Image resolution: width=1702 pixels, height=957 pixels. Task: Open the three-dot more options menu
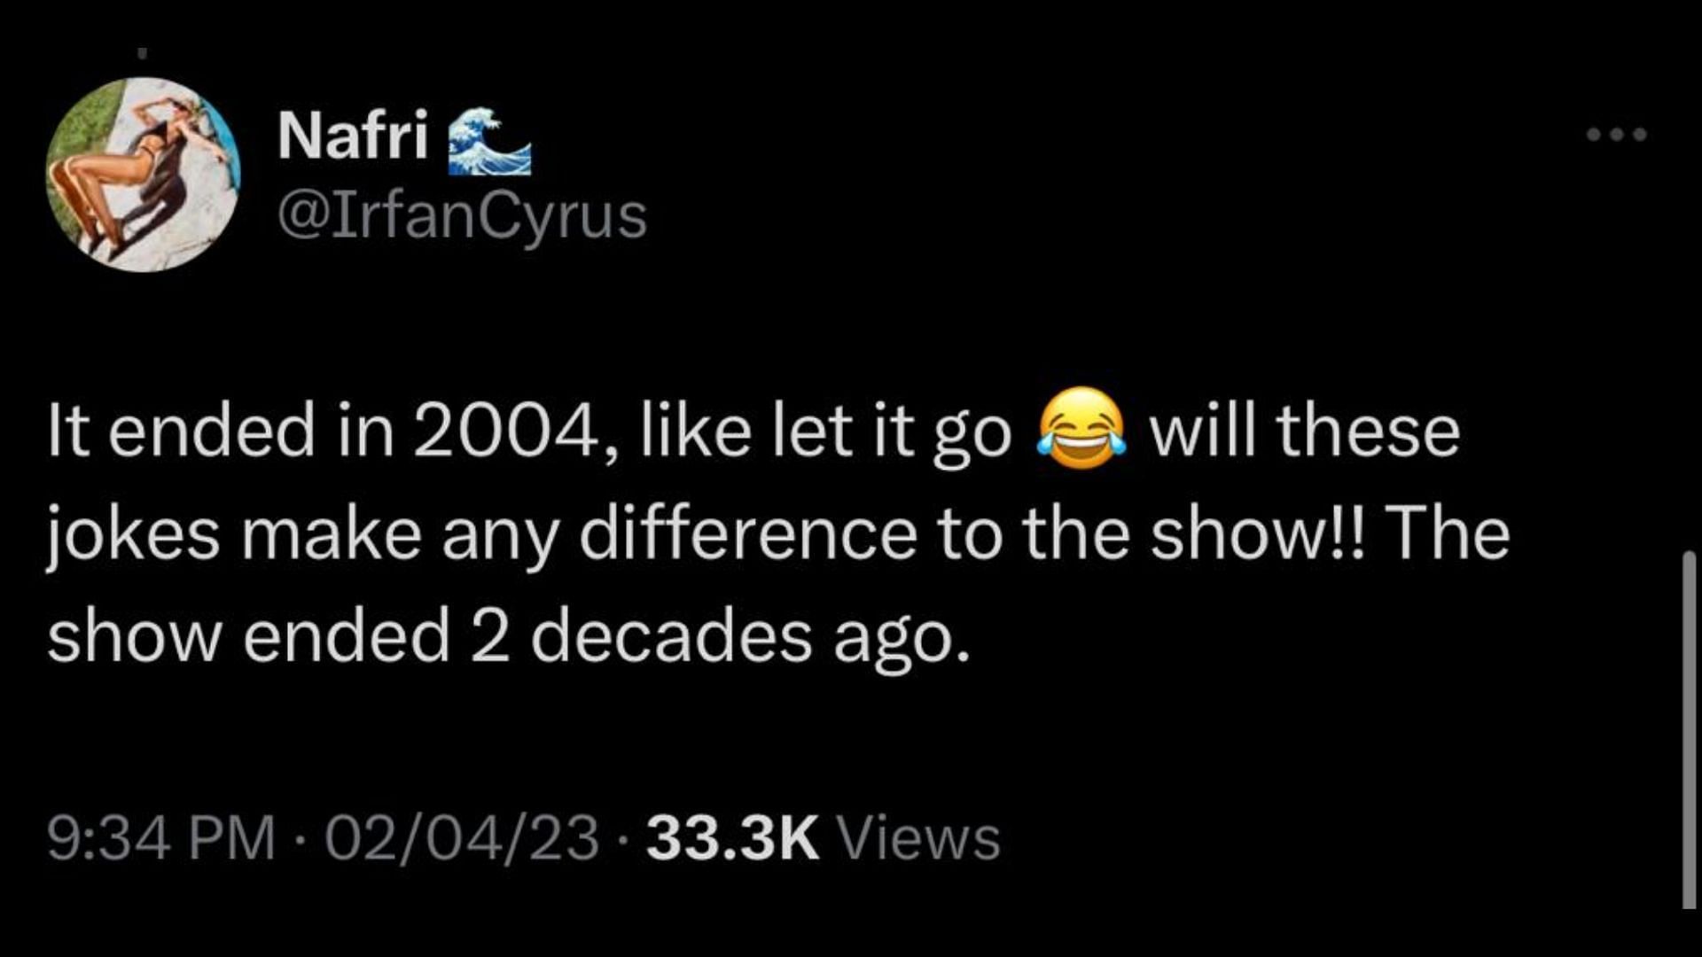(x=1616, y=135)
